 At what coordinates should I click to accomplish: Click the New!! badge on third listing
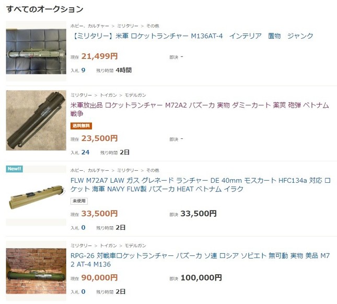(x=15, y=169)
